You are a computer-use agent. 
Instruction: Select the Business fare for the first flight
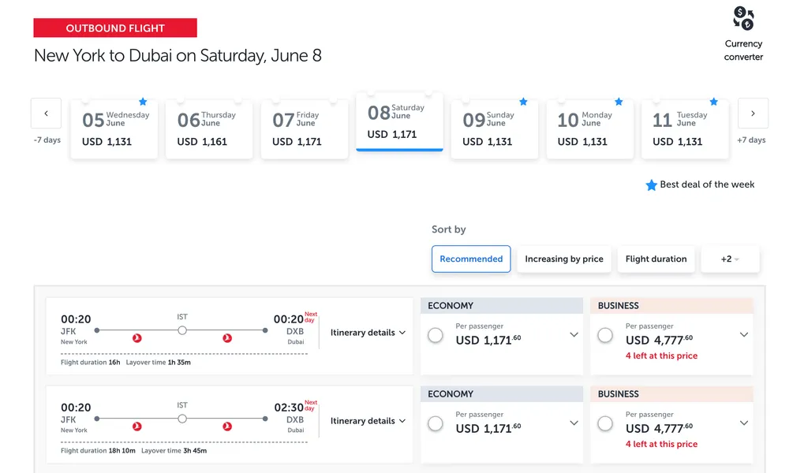605,335
